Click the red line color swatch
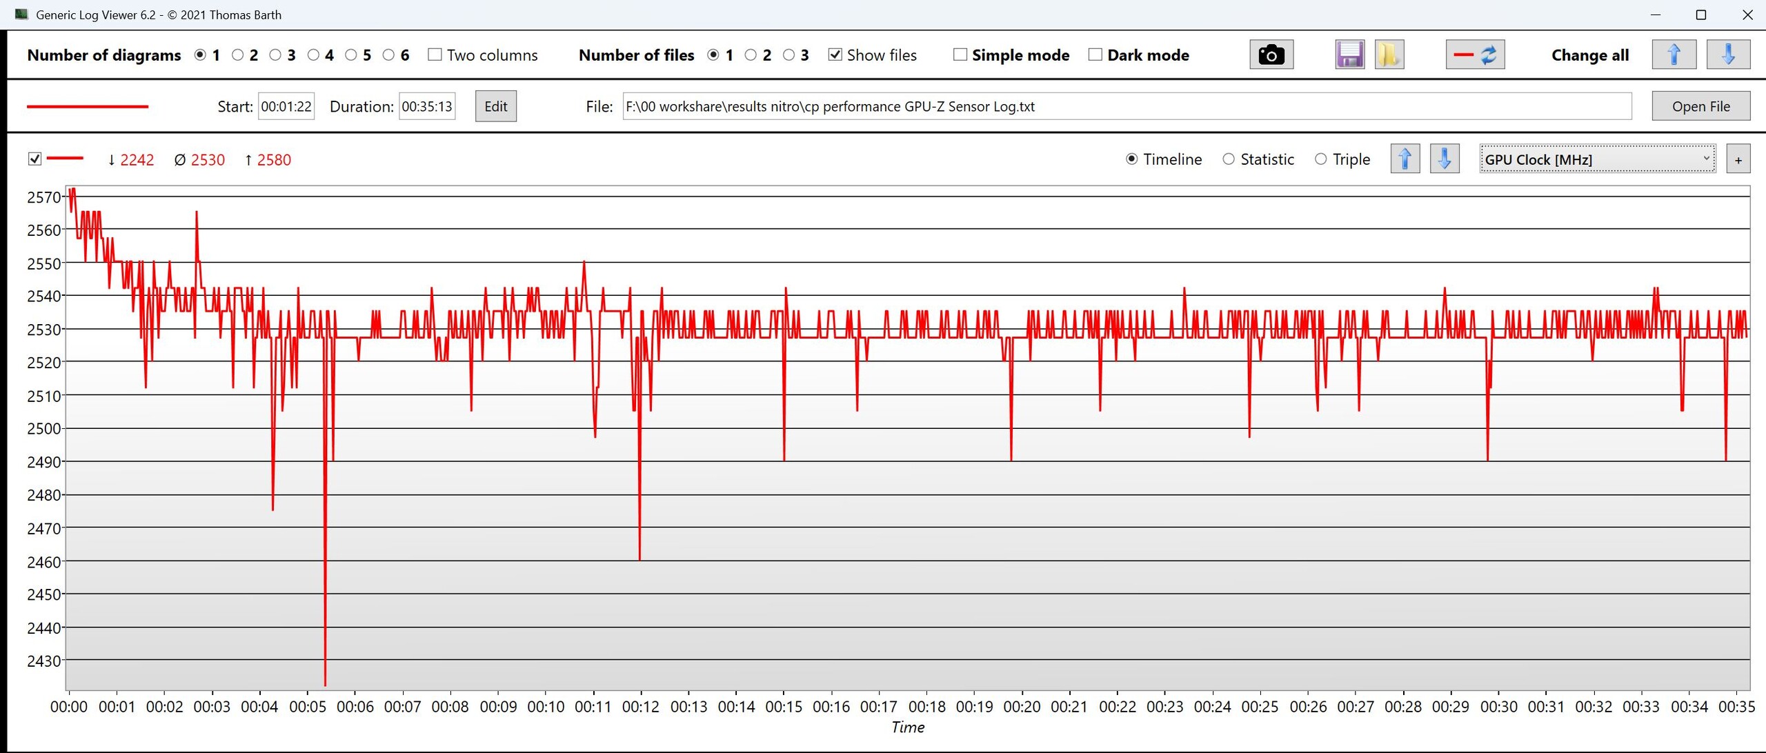 pos(88,106)
